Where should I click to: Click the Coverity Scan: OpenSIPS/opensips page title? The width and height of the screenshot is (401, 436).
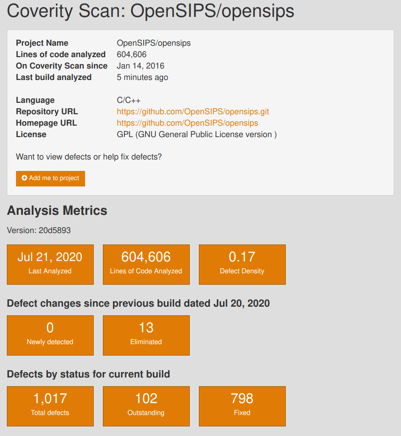coord(150,11)
